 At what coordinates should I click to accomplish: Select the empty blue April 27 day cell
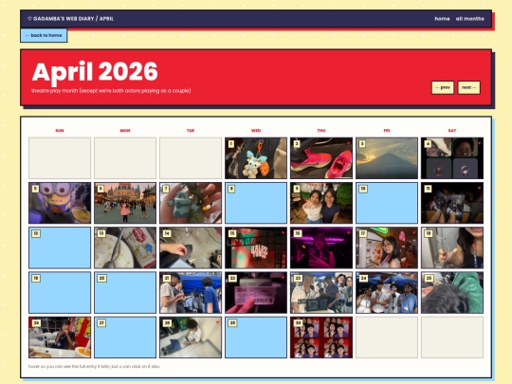[x=125, y=338]
